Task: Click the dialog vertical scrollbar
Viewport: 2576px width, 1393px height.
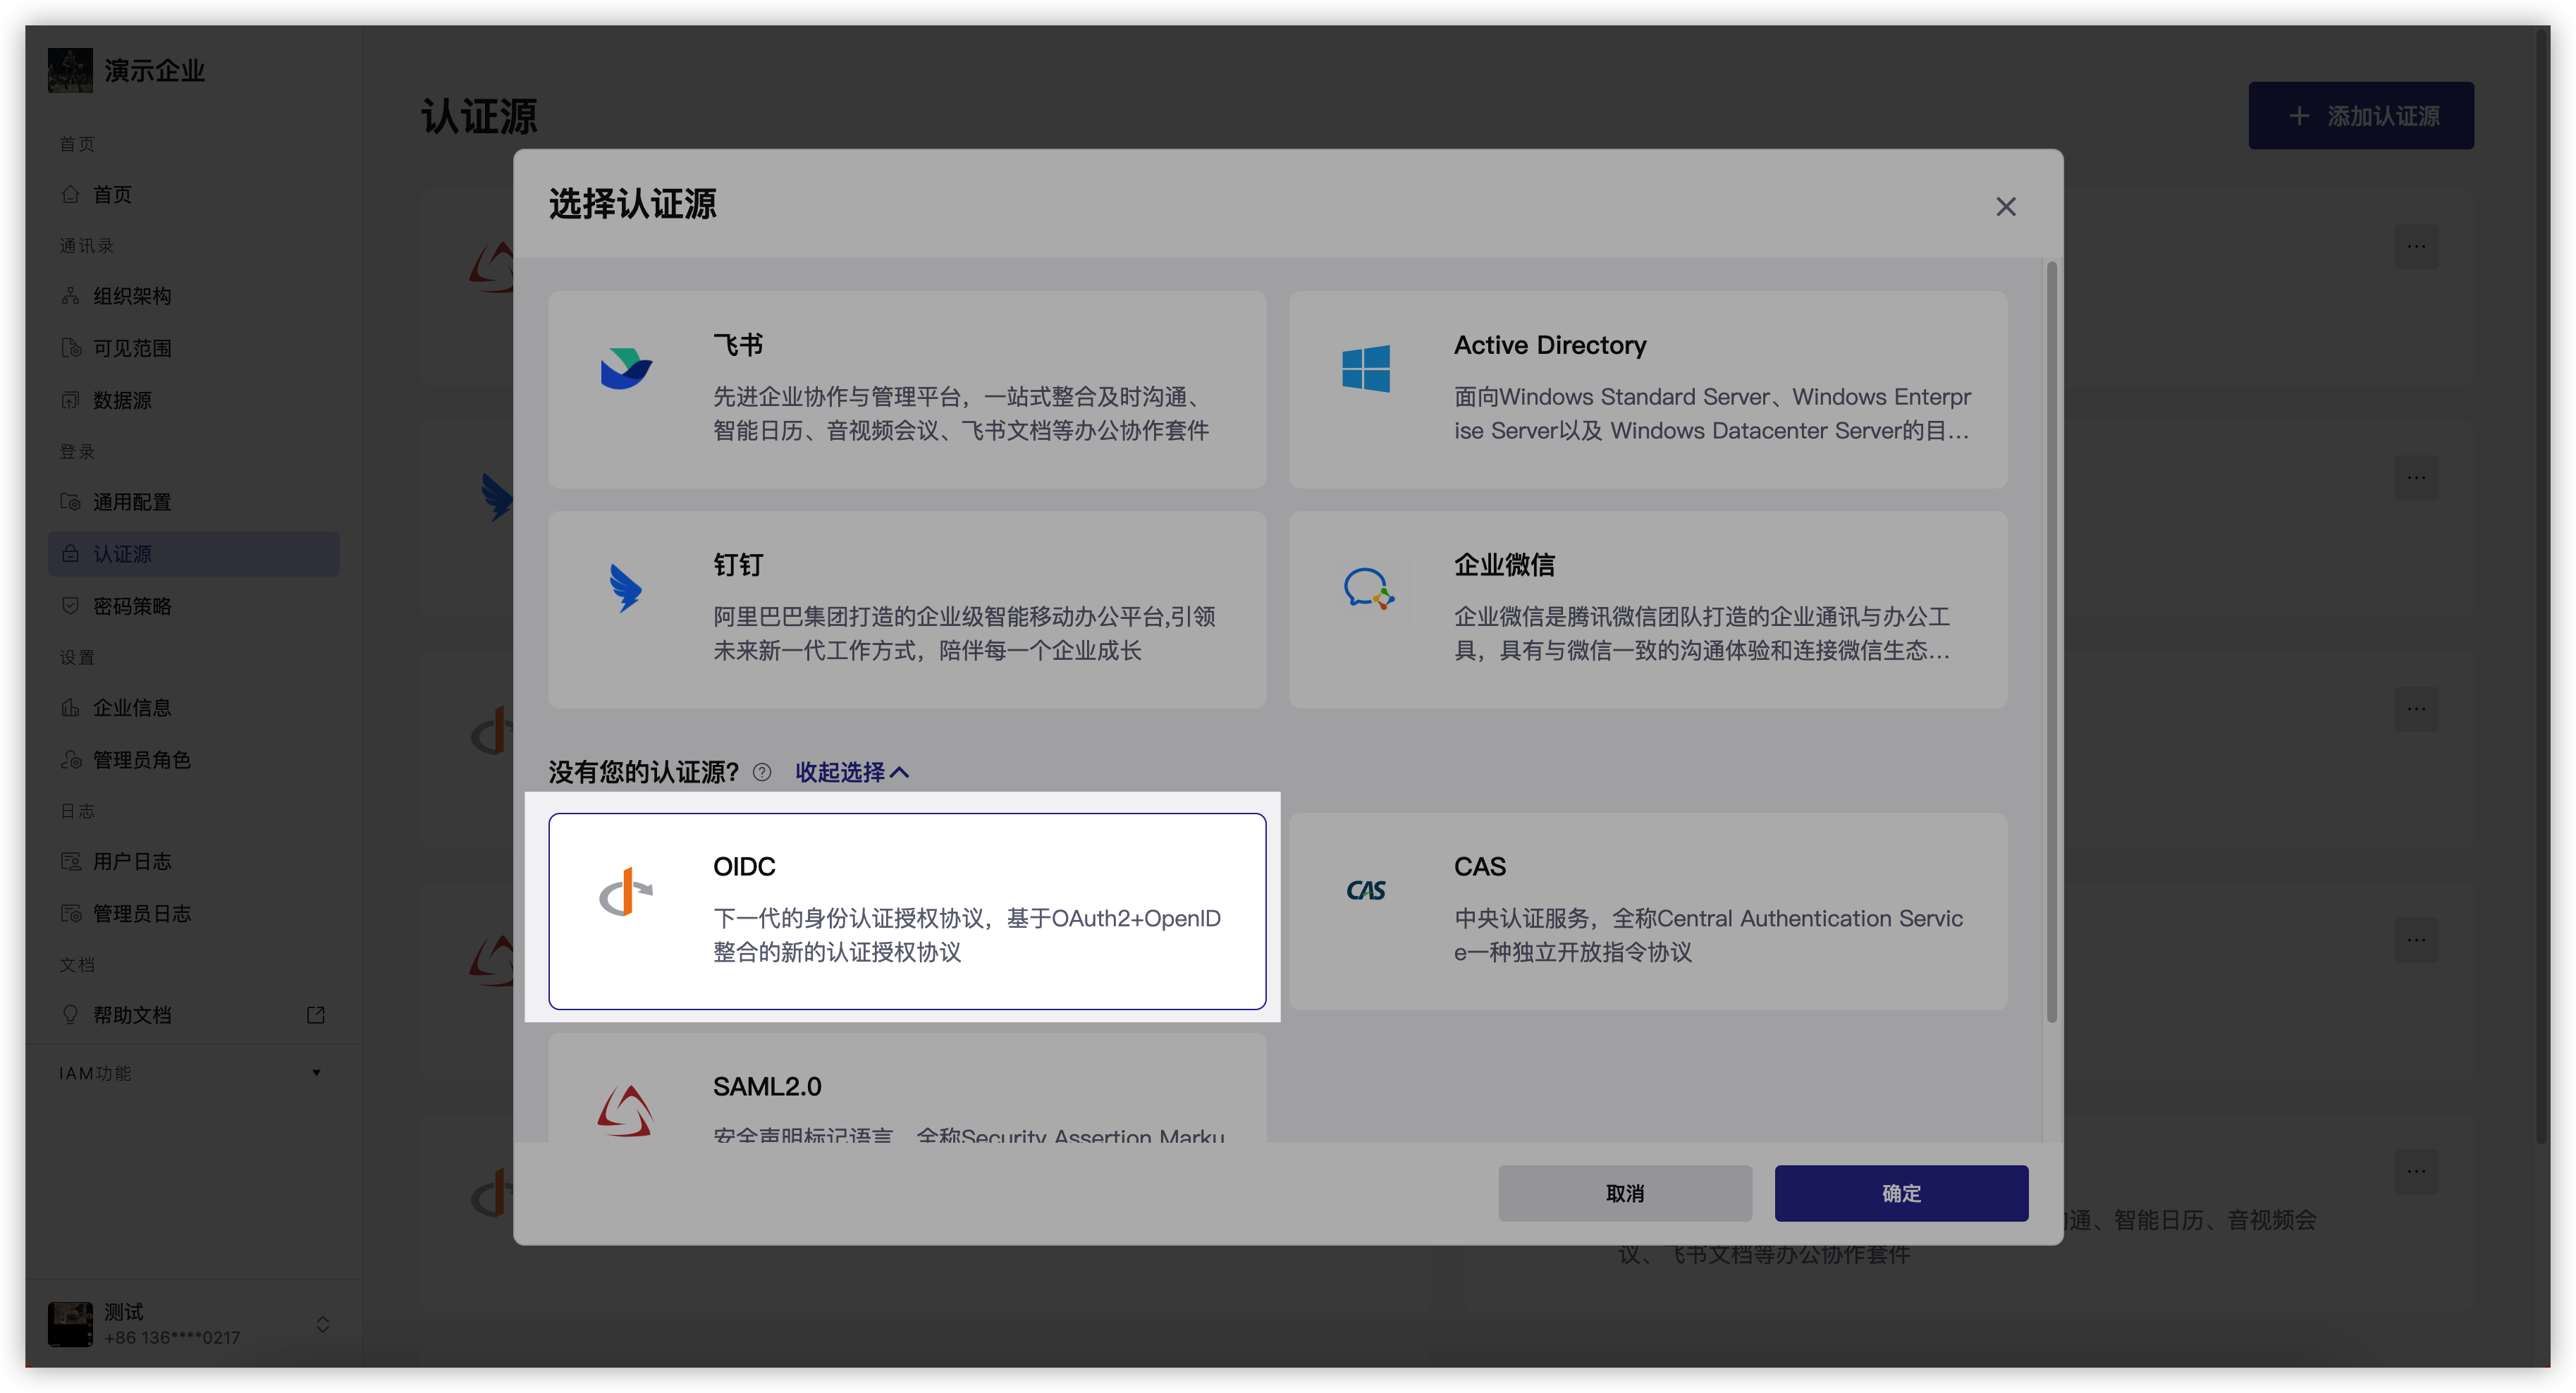Action: tap(2051, 641)
